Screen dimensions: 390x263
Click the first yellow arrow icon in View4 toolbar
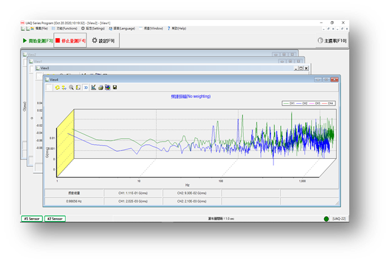[57, 87]
